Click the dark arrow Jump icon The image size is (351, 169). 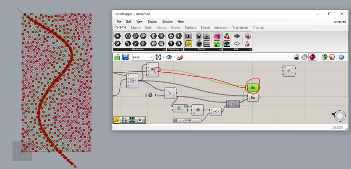[237, 36]
